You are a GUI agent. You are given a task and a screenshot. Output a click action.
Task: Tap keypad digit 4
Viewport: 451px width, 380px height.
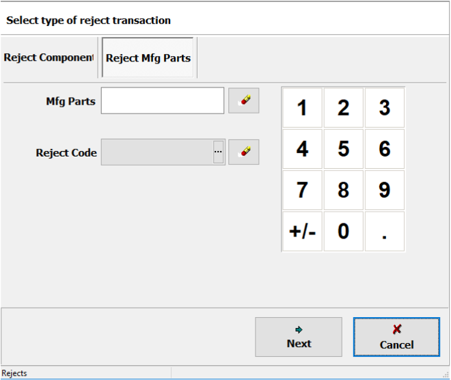click(x=302, y=149)
